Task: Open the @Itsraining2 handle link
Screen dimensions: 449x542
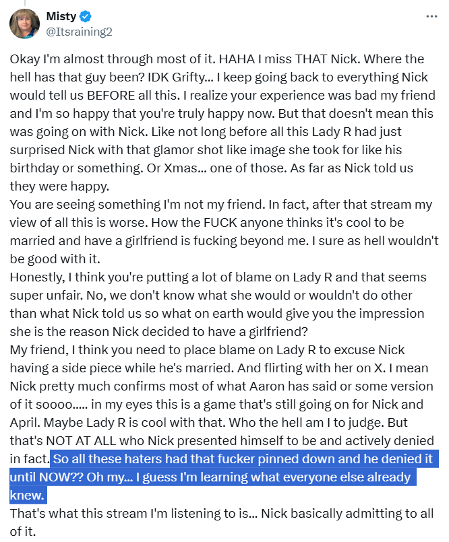Action: coord(80,32)
